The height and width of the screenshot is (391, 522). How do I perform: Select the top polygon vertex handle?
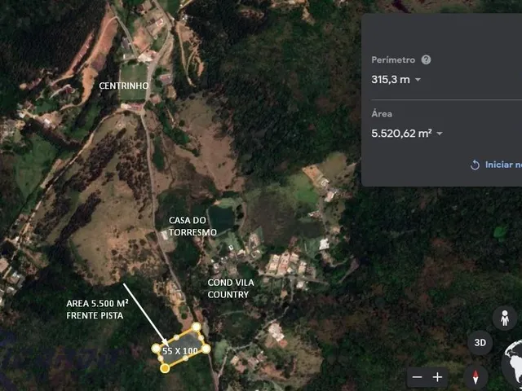click(197, 327)
